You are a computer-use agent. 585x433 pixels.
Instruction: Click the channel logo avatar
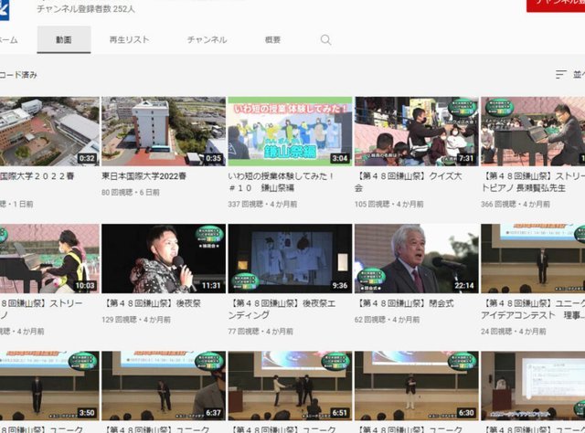pyautogui.click(x=5, y=10)
